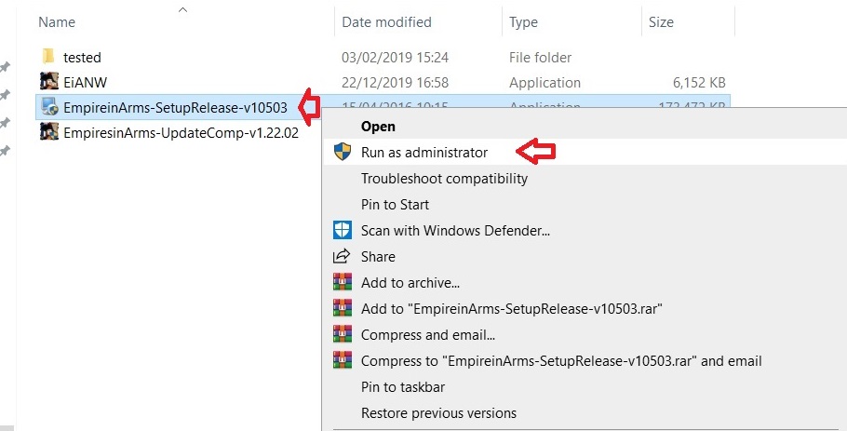Click the WinRAR icon beside Add to archive
847x431 pixels.
pos(343,282)
